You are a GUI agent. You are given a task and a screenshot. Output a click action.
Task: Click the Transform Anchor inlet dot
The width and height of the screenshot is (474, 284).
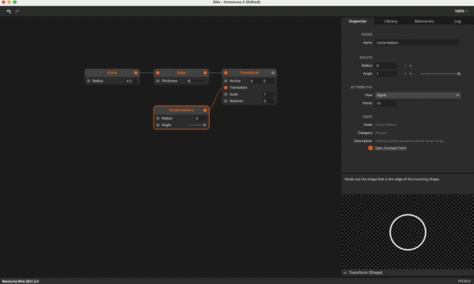(x=226, y=81)
